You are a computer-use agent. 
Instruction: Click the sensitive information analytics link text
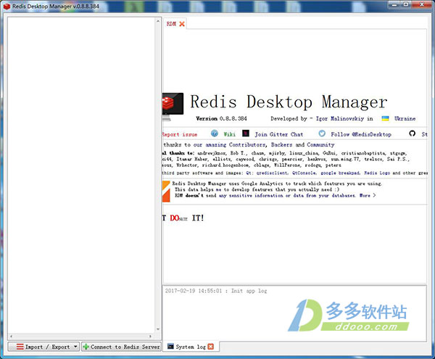[x=287, y=195]
